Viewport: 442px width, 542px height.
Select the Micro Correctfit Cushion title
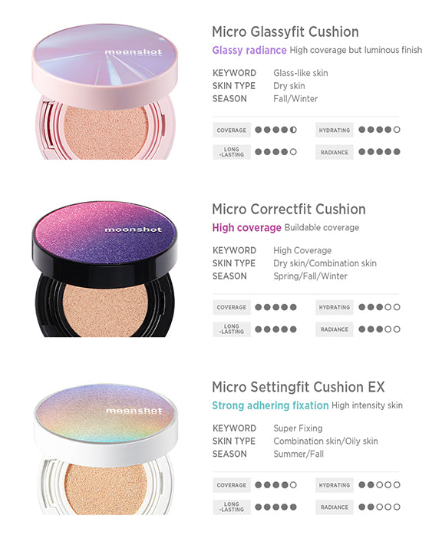(x=289, y=210)
